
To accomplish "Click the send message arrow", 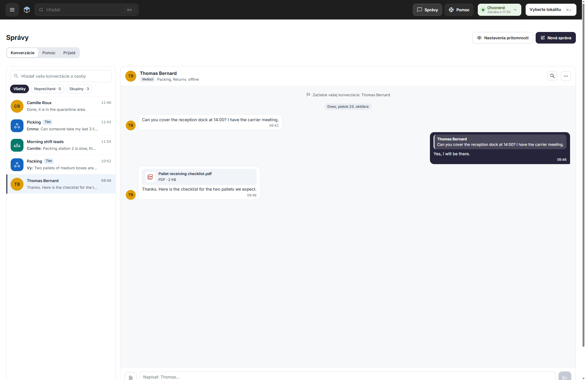I will [x=565, y=377].
